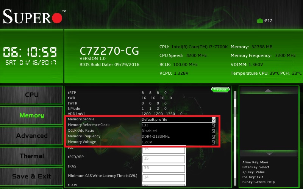Click the 'F1 Key: General Help' hint
The width and height of the screenshot is (303, 189).
click(x=258, y=182)
